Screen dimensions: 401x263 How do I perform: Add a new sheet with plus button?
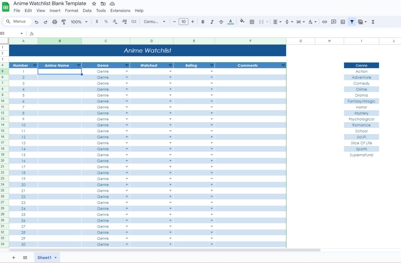14,258
